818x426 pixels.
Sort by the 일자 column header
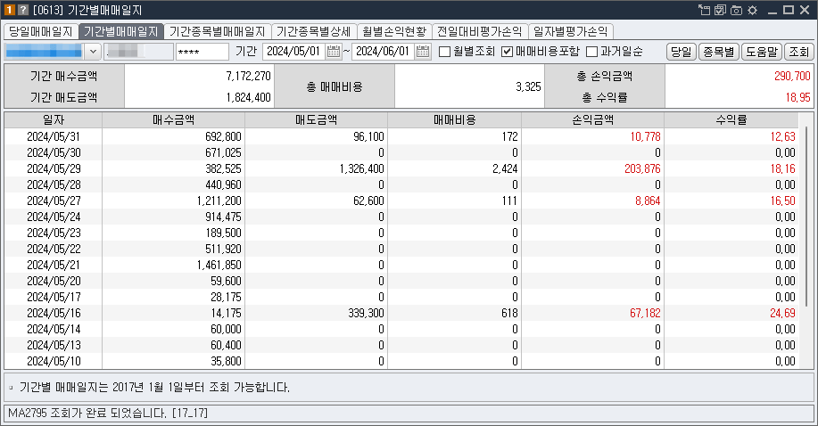coord(54,120)
